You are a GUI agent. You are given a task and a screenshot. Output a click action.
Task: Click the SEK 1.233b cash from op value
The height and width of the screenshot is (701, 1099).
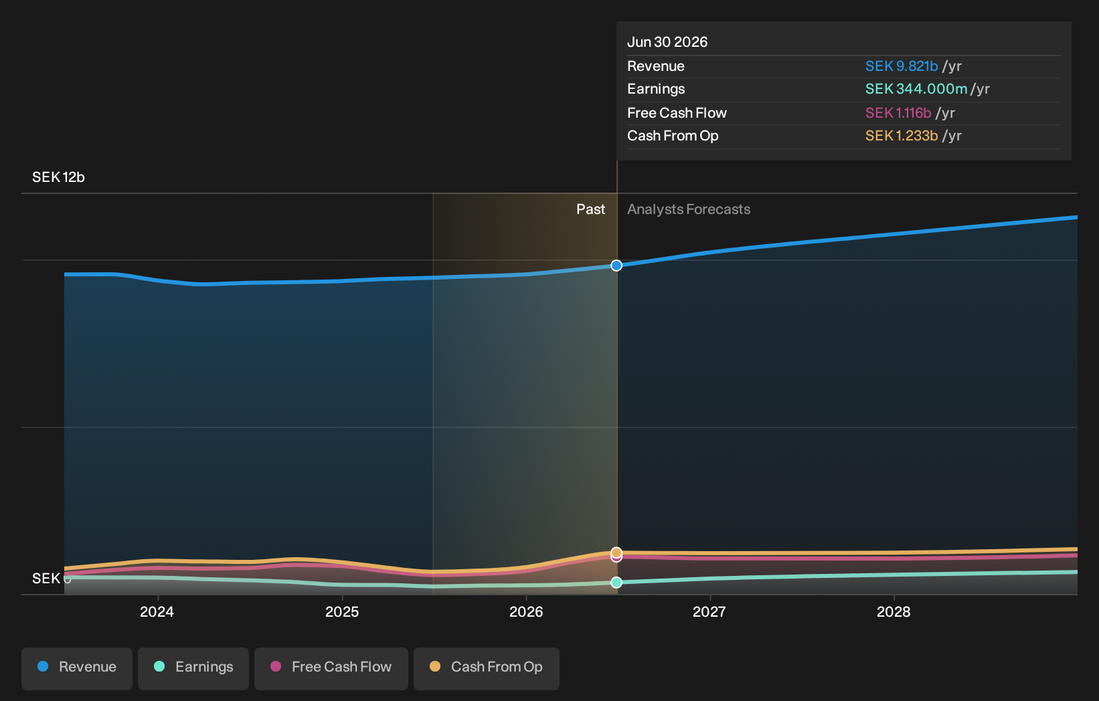(x=902, y=136)
